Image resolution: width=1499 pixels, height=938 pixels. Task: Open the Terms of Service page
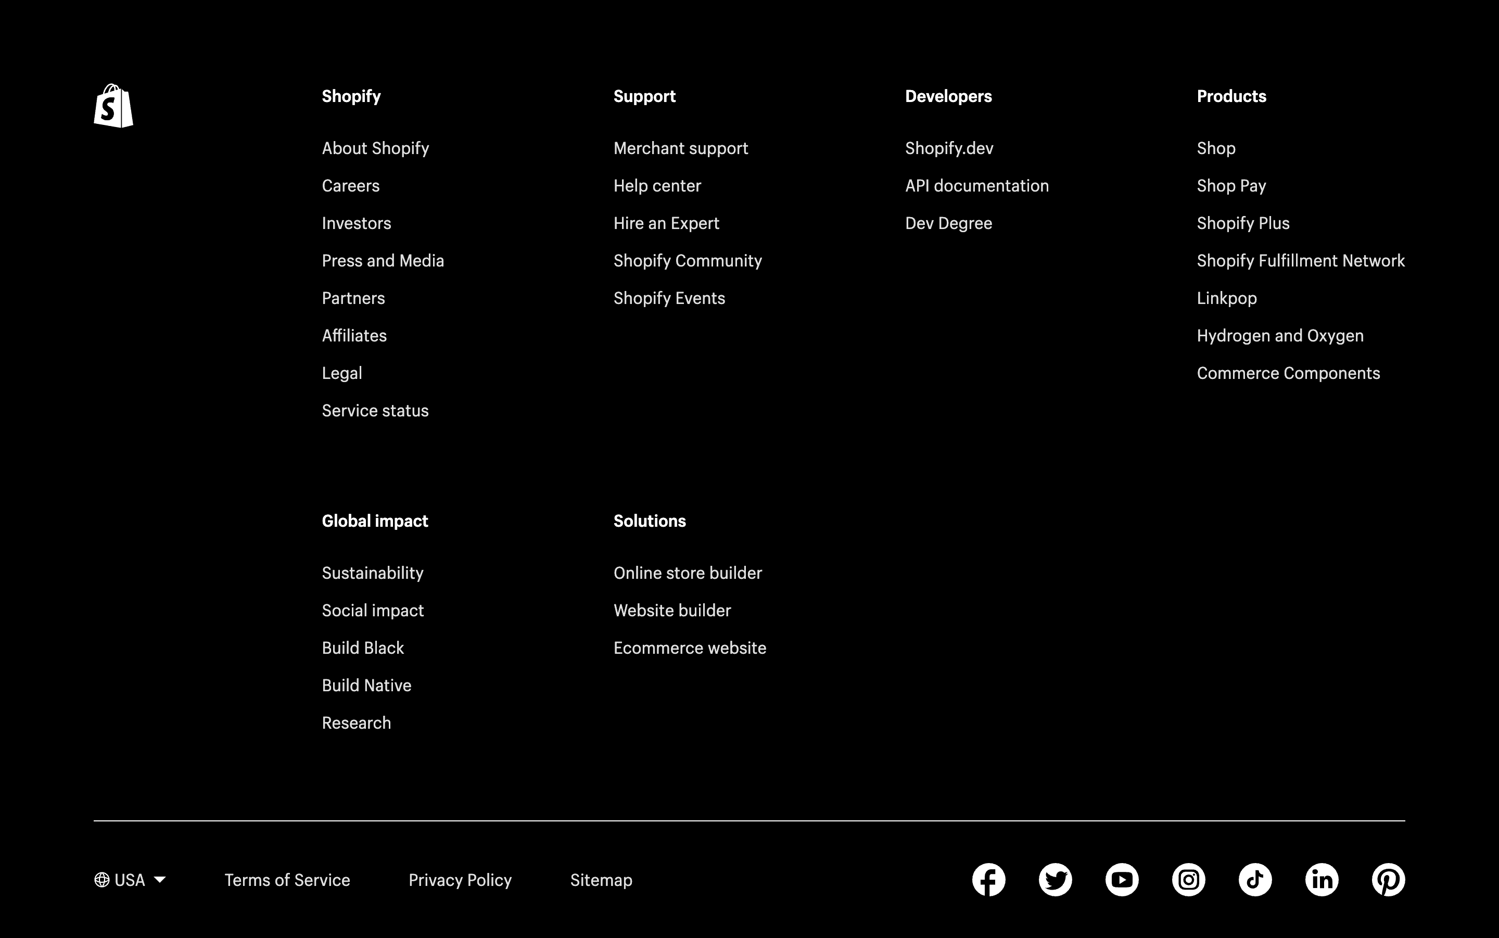(287, 880)
